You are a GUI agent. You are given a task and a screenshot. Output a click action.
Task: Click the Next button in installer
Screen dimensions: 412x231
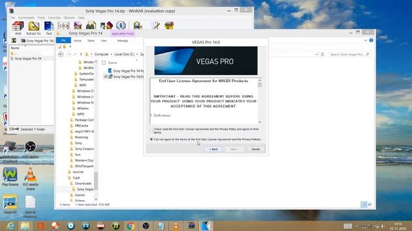pyautogui.click(x=234, y=149)
